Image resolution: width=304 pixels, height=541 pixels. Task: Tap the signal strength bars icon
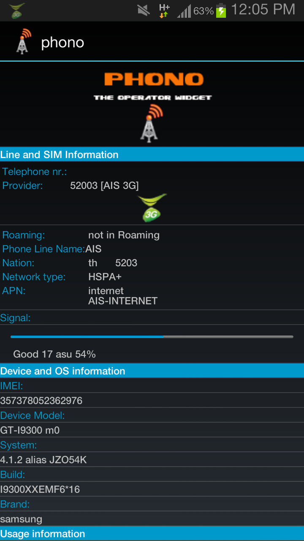(184, 11)
